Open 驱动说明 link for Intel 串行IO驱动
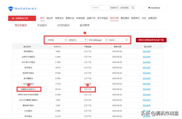This screenshot has width=182, height=119. (147, 62)
